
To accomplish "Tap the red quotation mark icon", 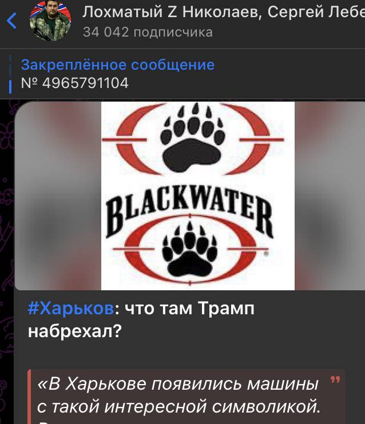I will 335,379.
